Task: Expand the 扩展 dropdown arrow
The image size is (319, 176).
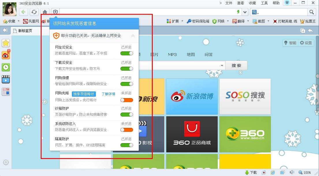Action: coord(182,21)
